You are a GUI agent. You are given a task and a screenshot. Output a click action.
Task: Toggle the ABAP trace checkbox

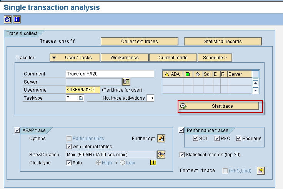pyautogui.click(x=17, y=130)
